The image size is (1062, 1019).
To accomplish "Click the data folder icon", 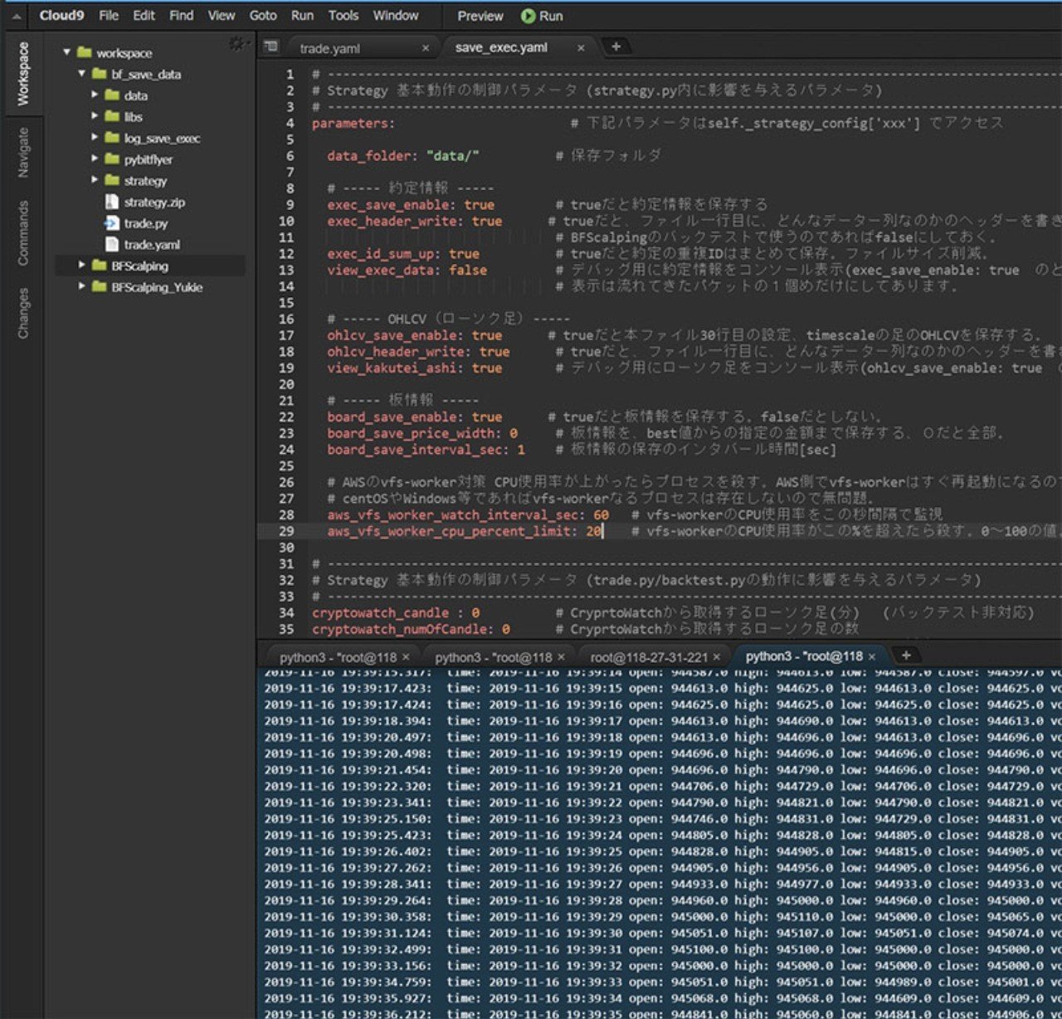I will coord(112,95).
